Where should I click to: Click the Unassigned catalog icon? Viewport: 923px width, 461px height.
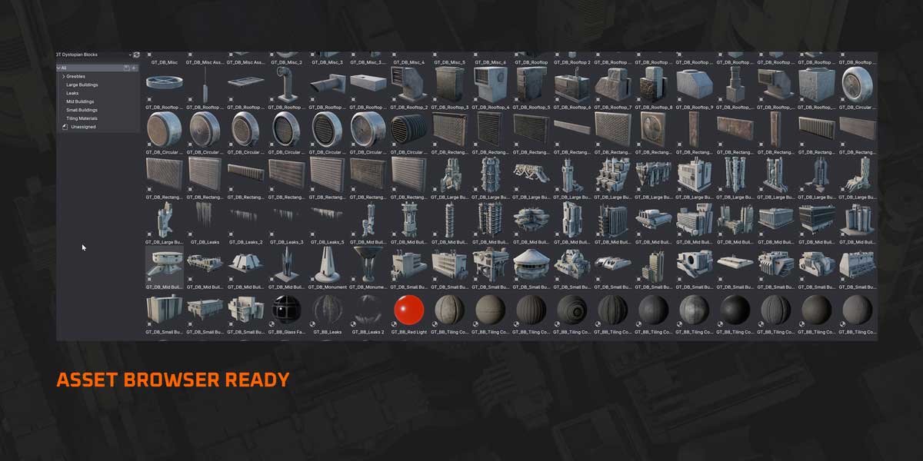[65, 125]
